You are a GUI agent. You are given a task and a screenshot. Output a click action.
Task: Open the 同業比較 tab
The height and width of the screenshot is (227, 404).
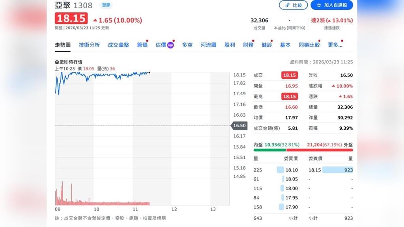click(309, 45)
